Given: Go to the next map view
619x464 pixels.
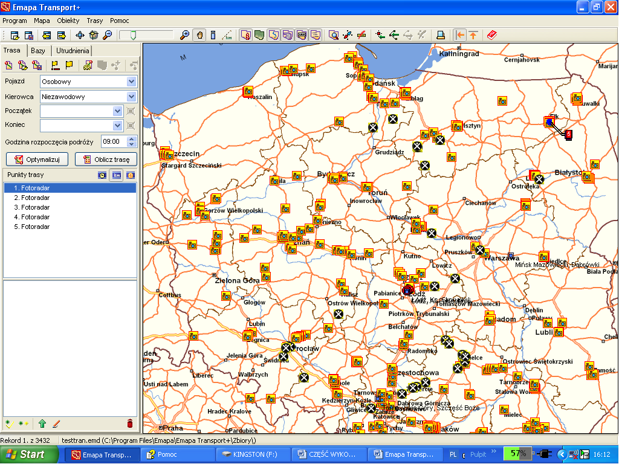Looking at the screenshot, I should 61,36.
